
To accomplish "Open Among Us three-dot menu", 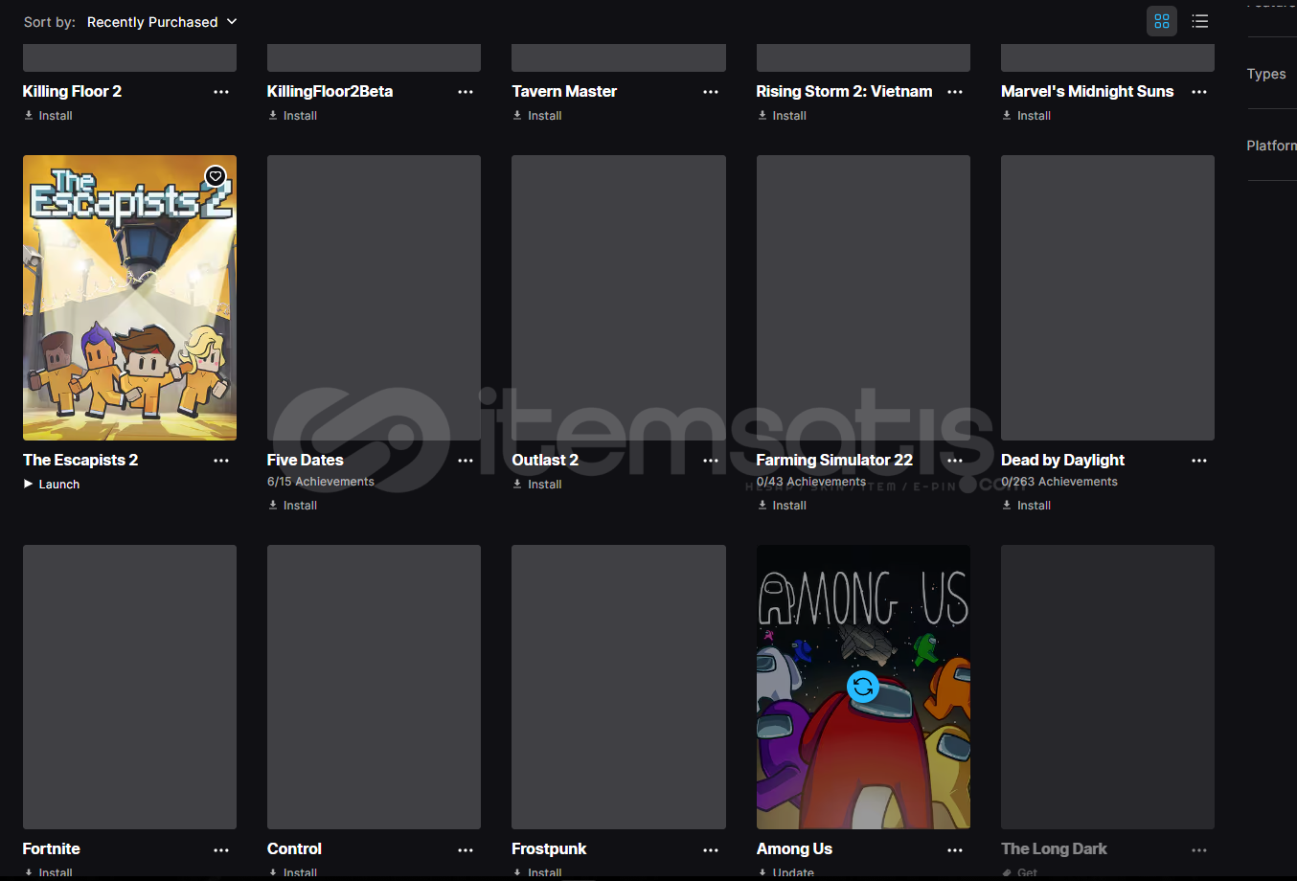I will coord(955,850).
